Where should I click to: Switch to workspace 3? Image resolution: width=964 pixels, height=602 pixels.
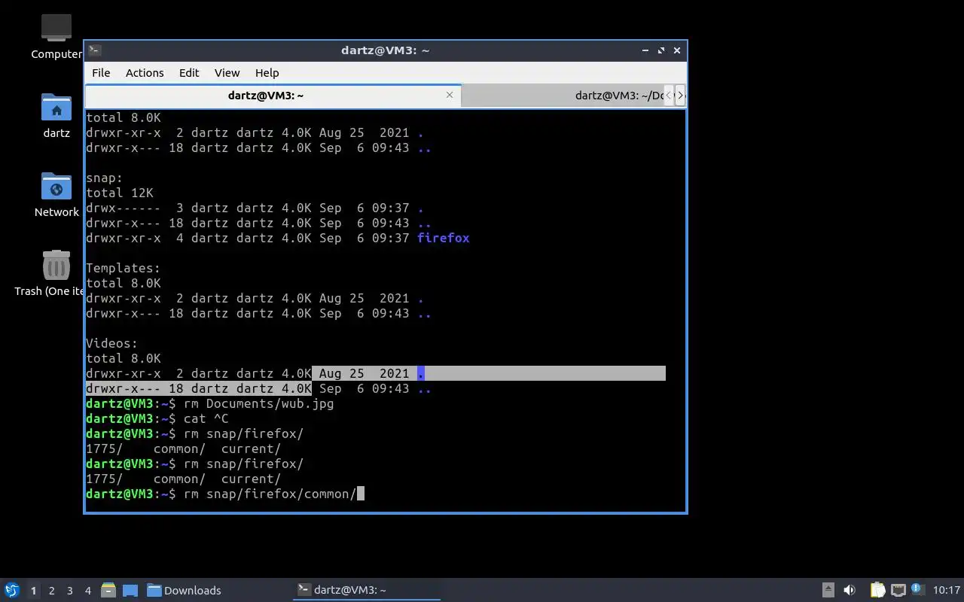click(70, 591)
